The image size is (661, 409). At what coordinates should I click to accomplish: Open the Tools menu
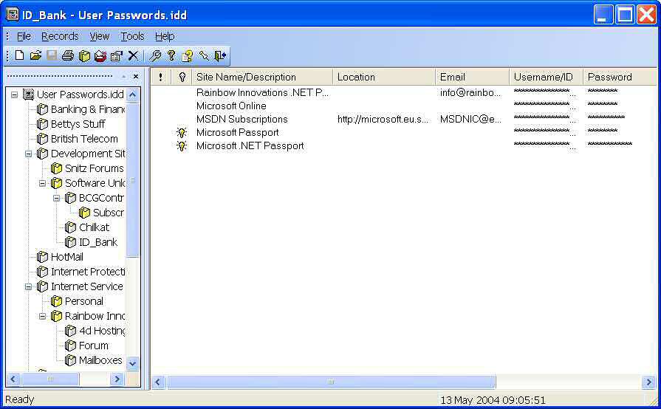132,36
